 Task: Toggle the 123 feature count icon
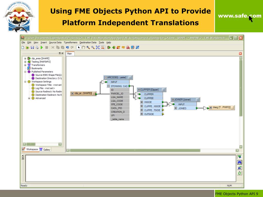pos(103,47)
